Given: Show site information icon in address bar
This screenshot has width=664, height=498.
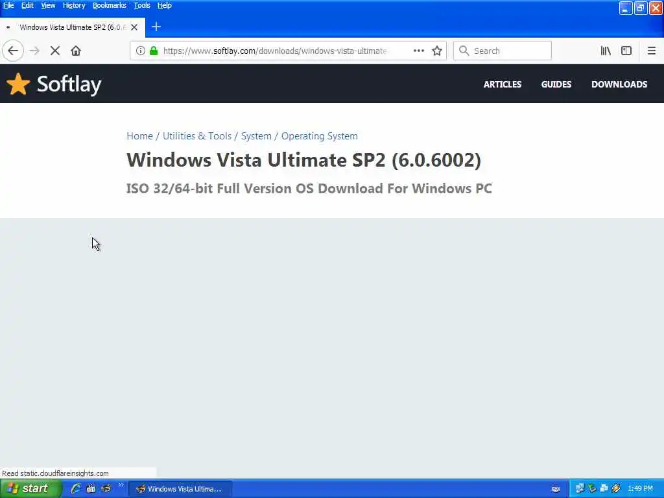Looking at the screenshot, I should coord(141,51).
